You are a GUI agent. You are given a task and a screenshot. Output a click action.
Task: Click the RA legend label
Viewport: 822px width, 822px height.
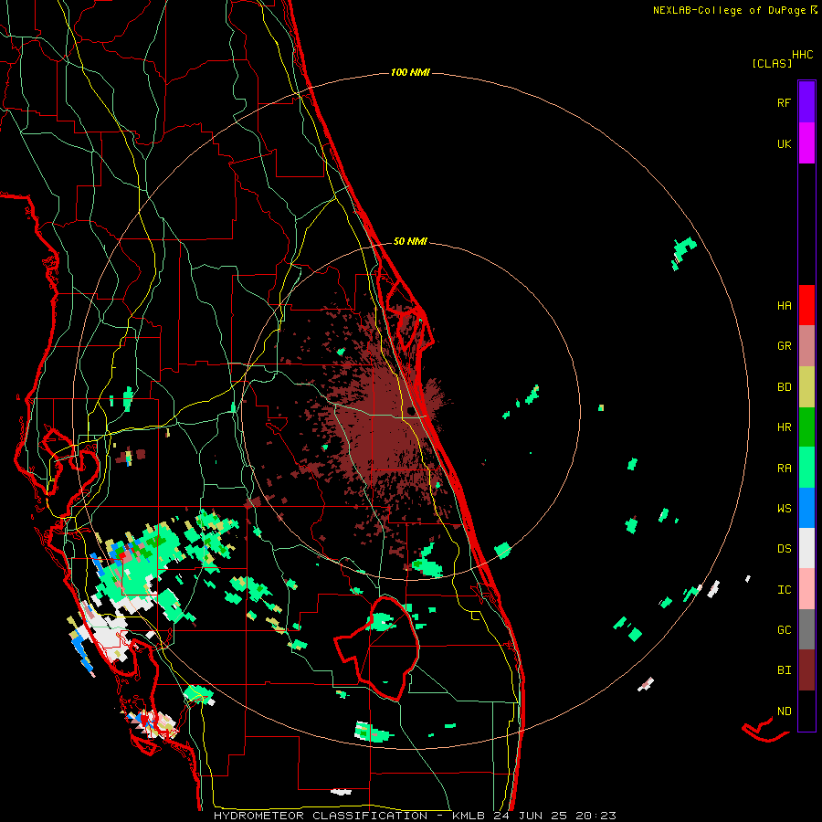784,469
